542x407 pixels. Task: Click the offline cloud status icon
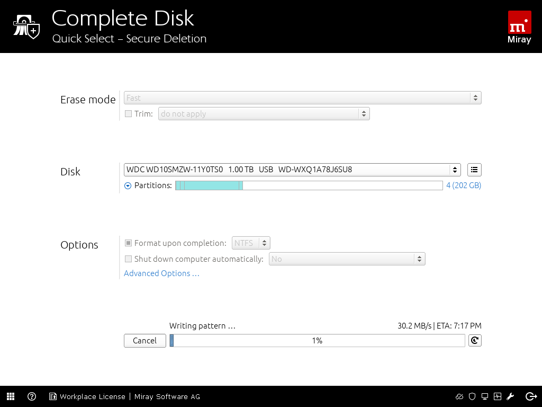(x=459, y=396)
